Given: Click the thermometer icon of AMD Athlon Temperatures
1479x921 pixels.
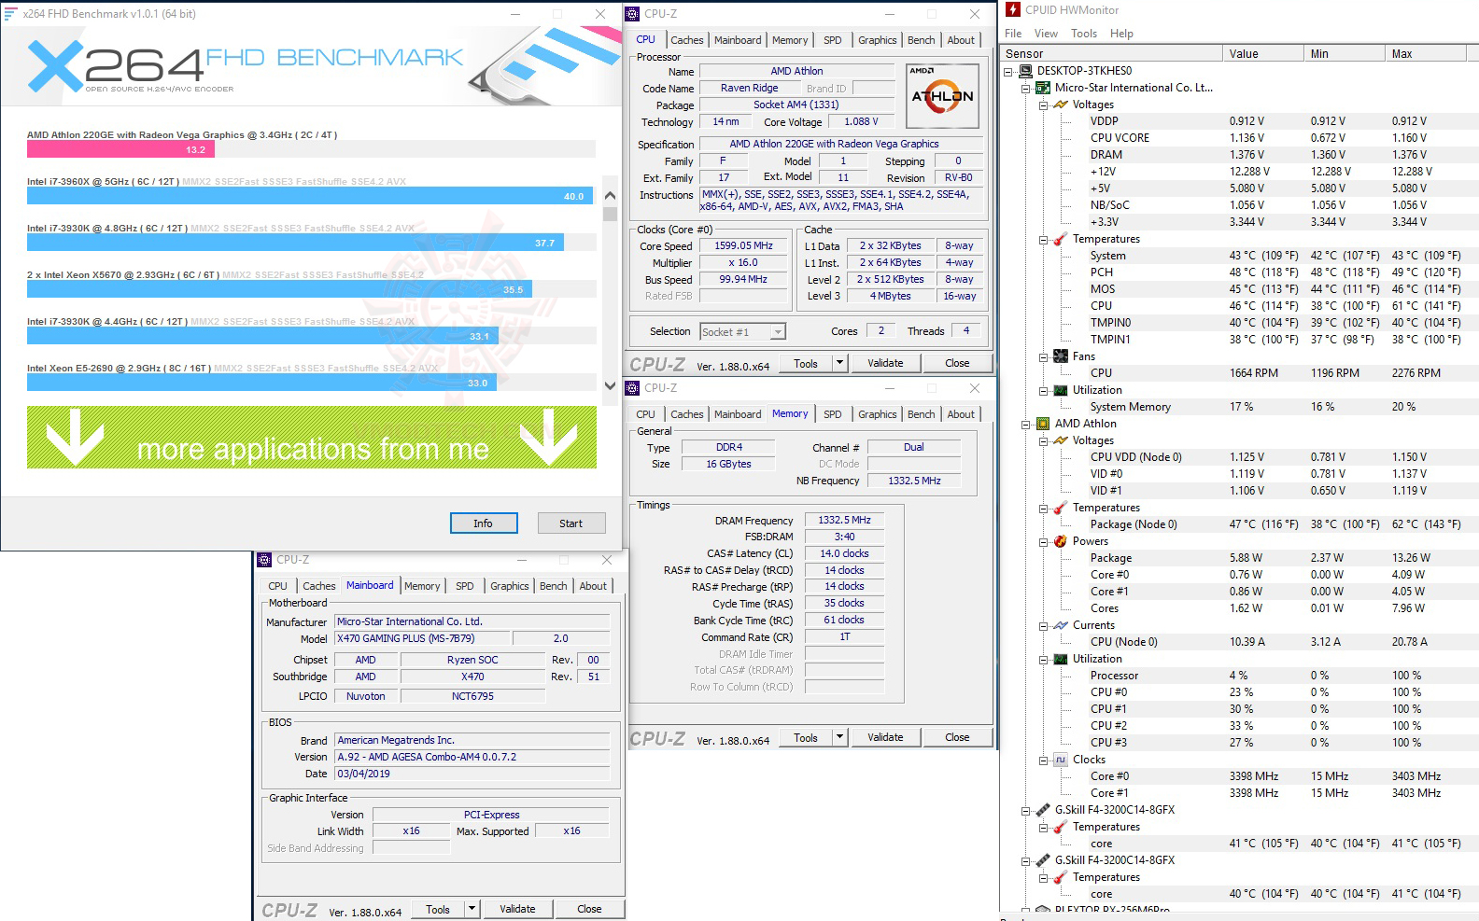Looking at the screenshot, I should pos(1061,508).
